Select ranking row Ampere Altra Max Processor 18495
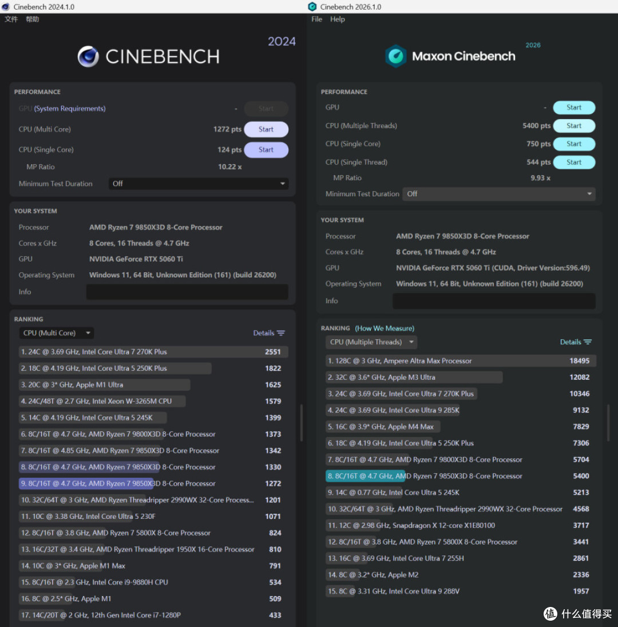 pyautogui.click(x=461, y=360)
